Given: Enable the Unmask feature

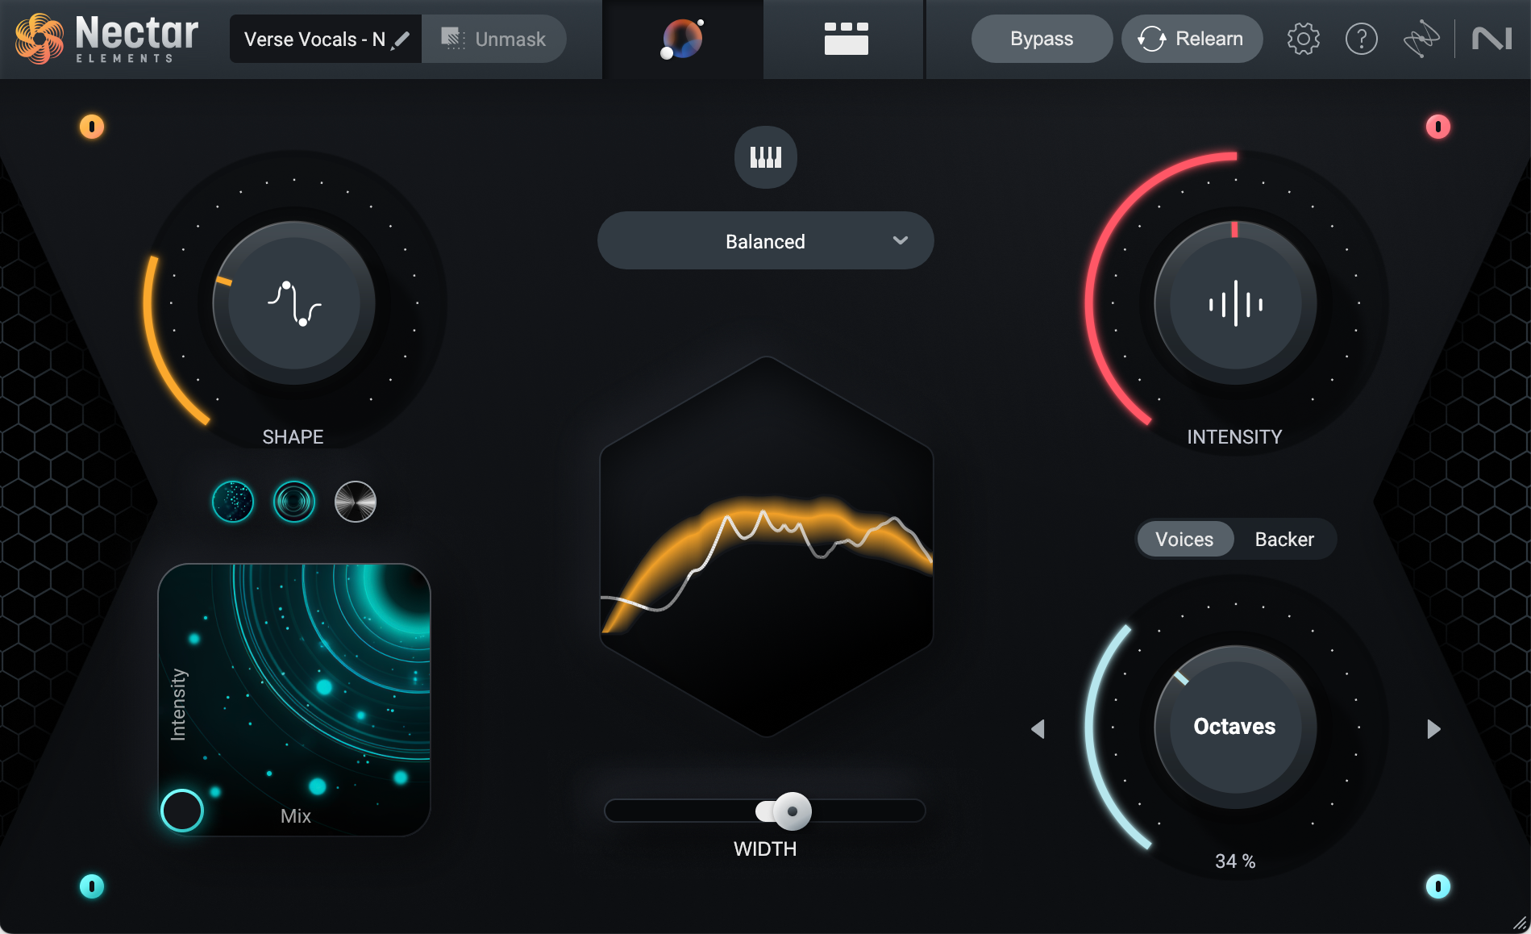Looking at the screenshot, I should click(x=493, y=38).
